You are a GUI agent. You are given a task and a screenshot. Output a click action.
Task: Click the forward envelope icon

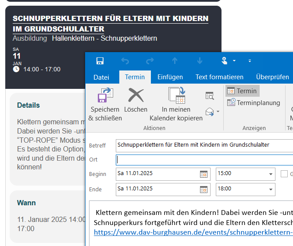pos(210,112)
